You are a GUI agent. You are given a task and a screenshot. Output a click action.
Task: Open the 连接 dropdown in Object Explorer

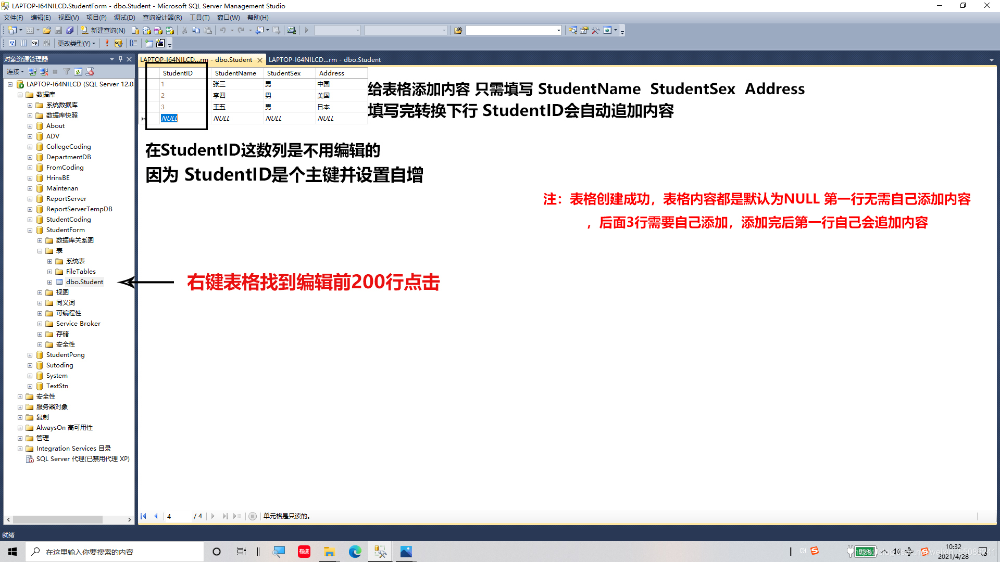[x=15, y=72]
